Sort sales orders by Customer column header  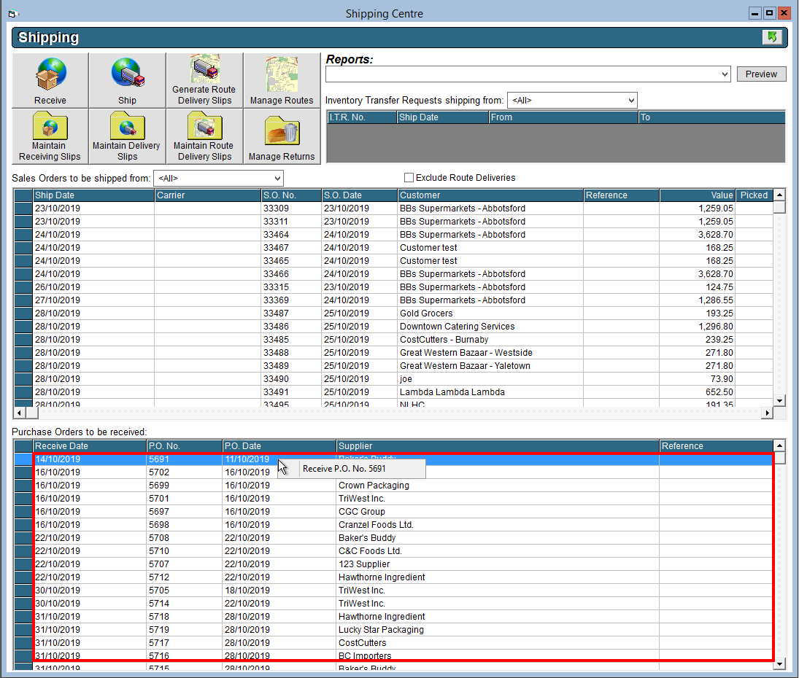click(x=491, y=195)
